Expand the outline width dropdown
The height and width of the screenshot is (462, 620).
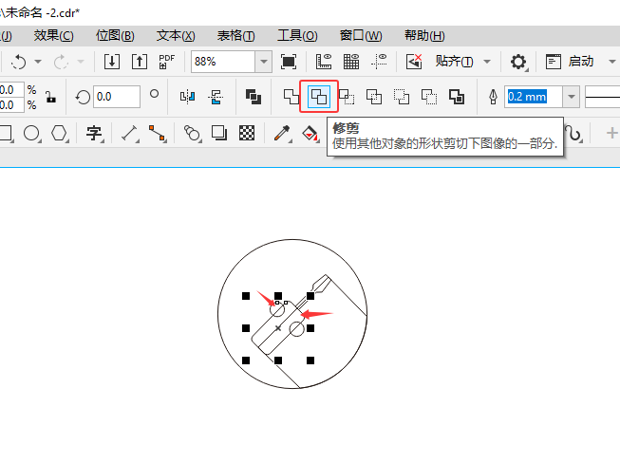[572, 97]
